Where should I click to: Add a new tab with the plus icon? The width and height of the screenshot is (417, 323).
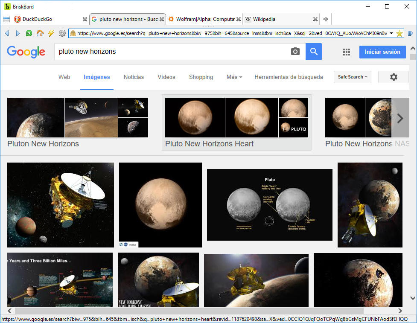click(x=326, y=19)
